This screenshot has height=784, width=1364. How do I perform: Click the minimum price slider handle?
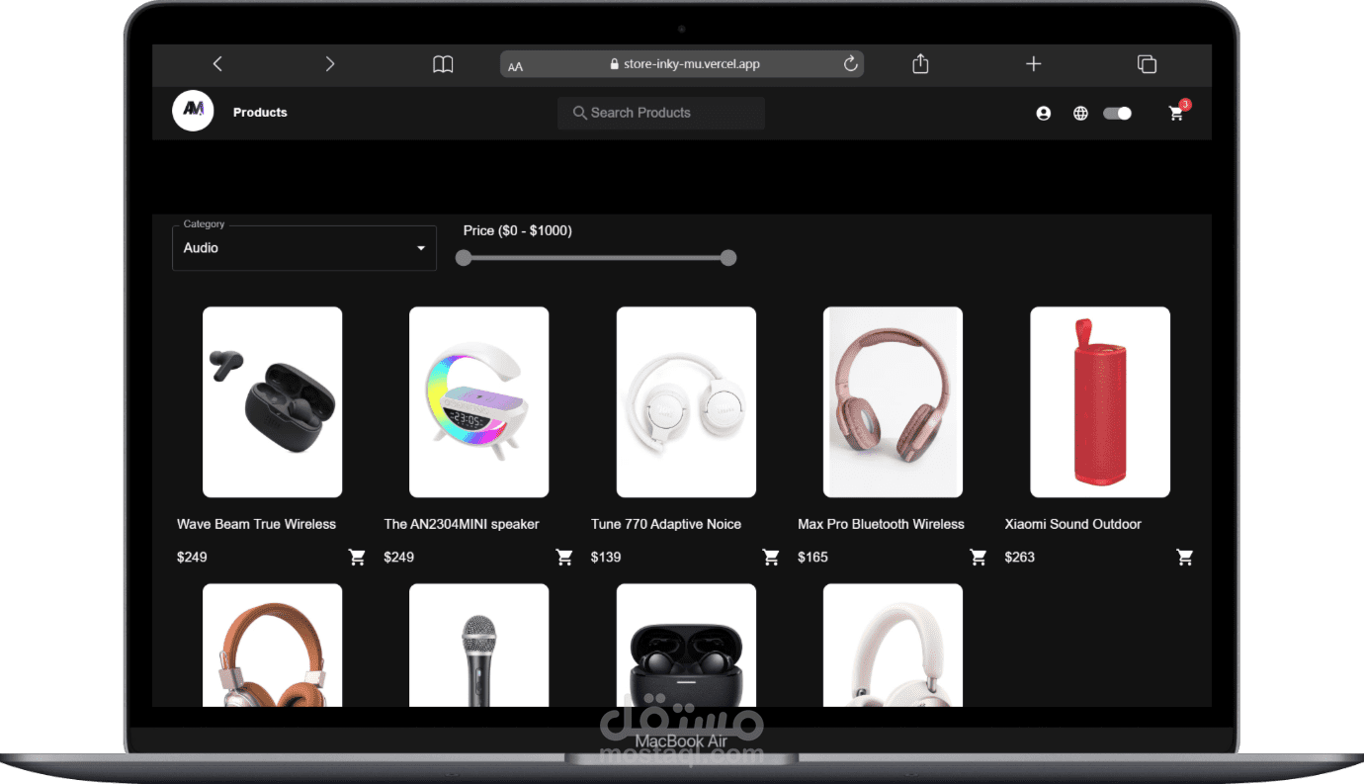464,258
